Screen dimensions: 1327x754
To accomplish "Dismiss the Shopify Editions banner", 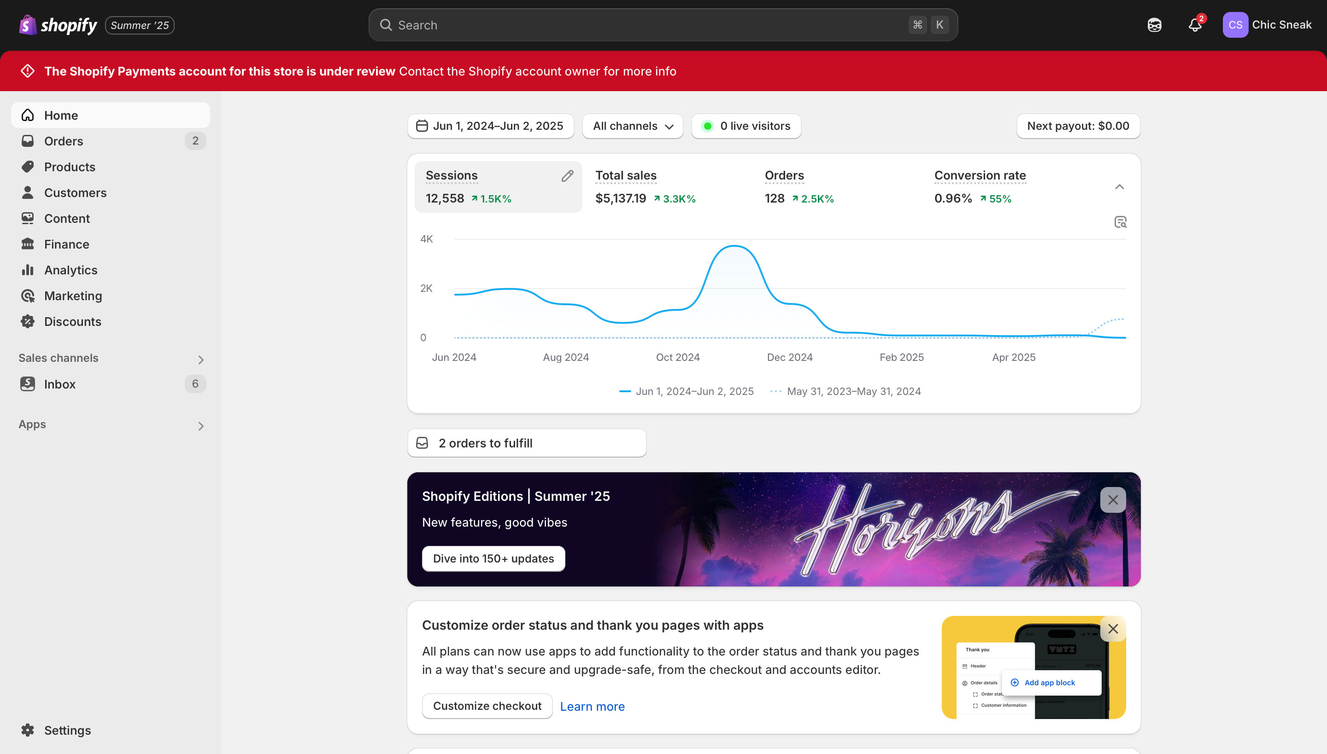I will click(x=1113, y=500).
